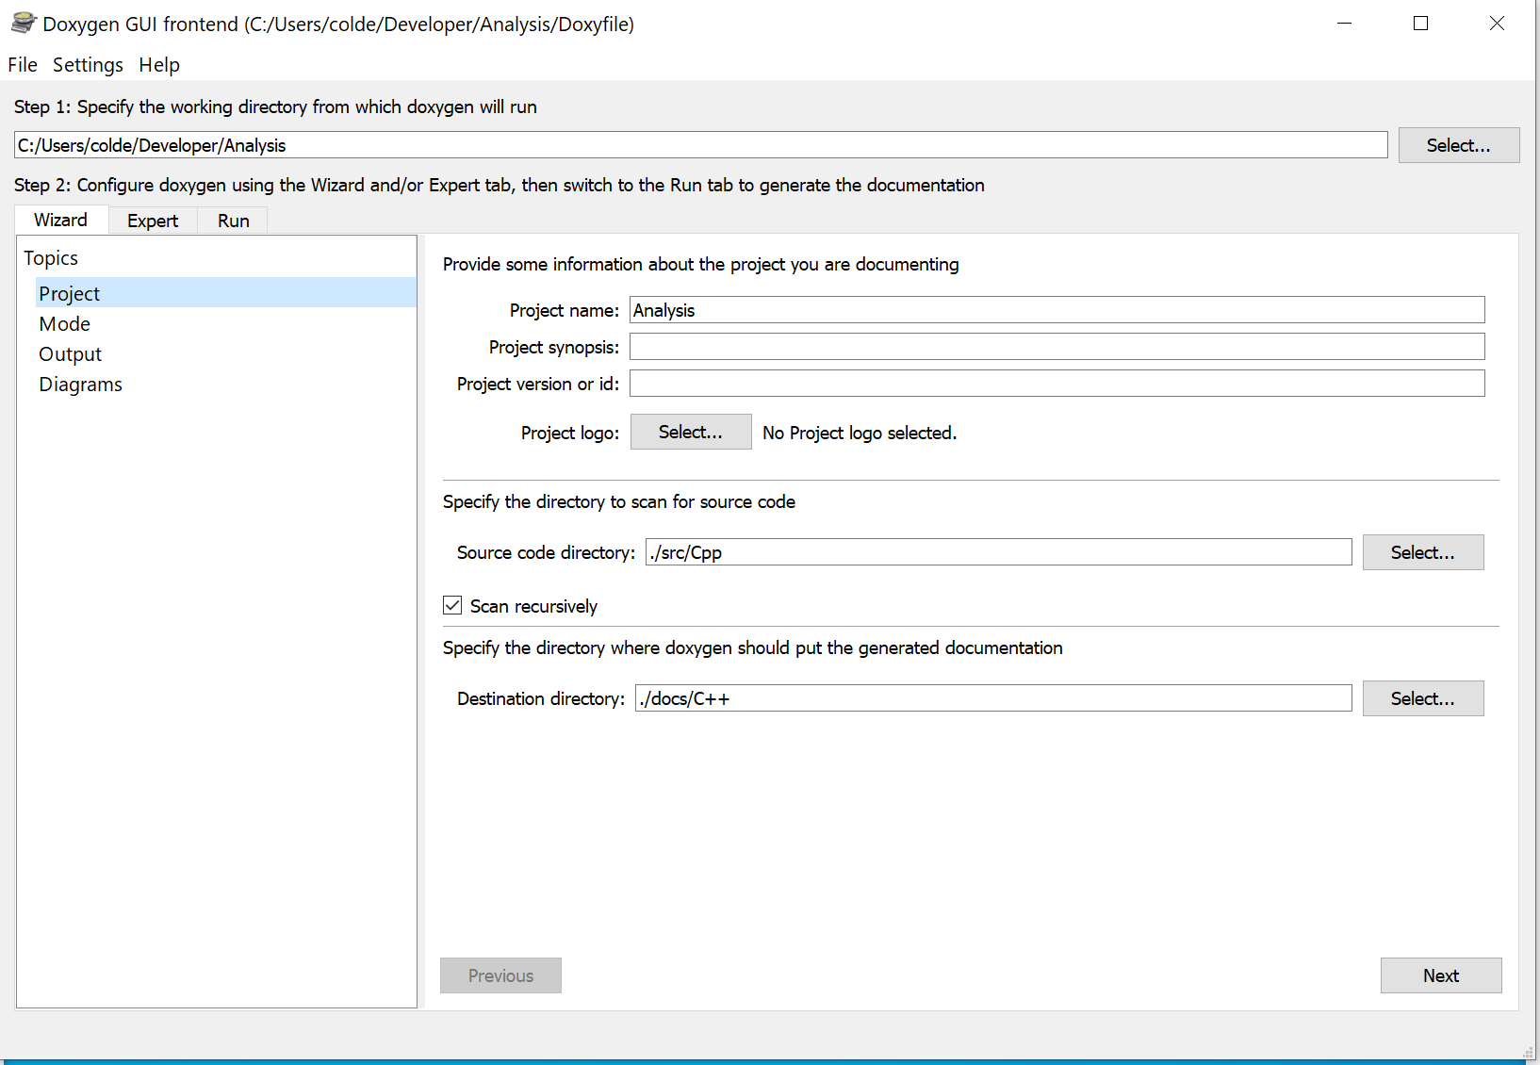Click Select button for Project logo
Screen dimensions: 1540x1065
[x=691, y=432]
